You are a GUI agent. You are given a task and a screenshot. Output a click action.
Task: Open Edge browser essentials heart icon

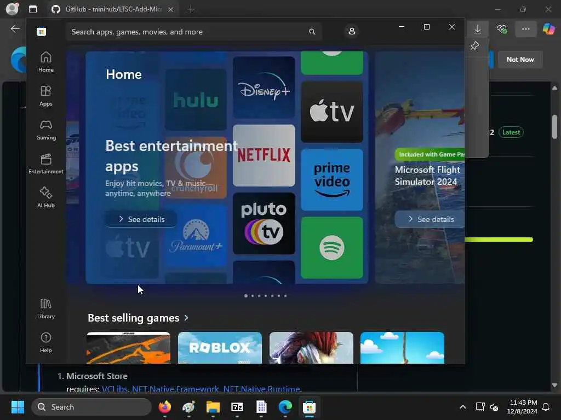[x=502, y=30]
